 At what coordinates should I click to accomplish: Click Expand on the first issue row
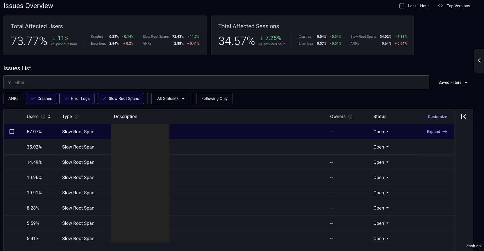point(437,132)
